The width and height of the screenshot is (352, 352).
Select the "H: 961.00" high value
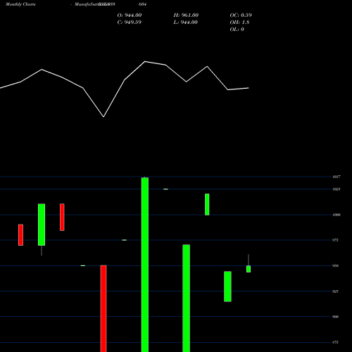(186, 15)
